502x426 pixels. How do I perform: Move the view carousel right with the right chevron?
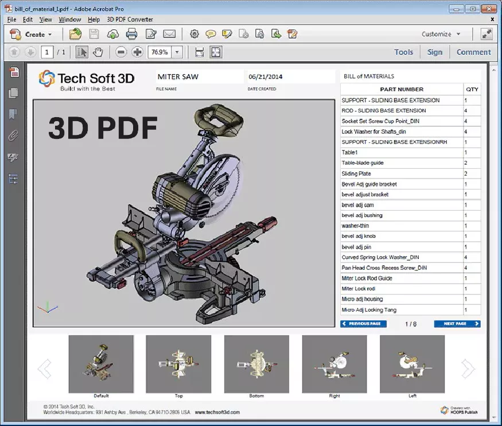468,369
